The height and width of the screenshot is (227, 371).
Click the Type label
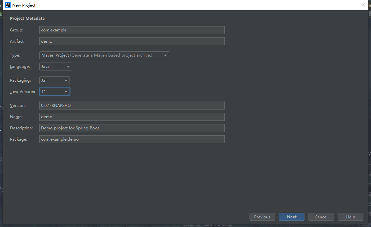tap(15, 55)
